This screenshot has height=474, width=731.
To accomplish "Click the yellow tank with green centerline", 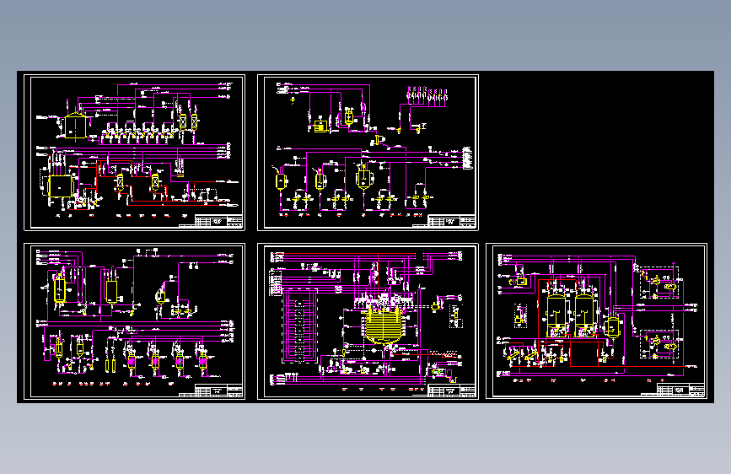I will click(75, 125).
